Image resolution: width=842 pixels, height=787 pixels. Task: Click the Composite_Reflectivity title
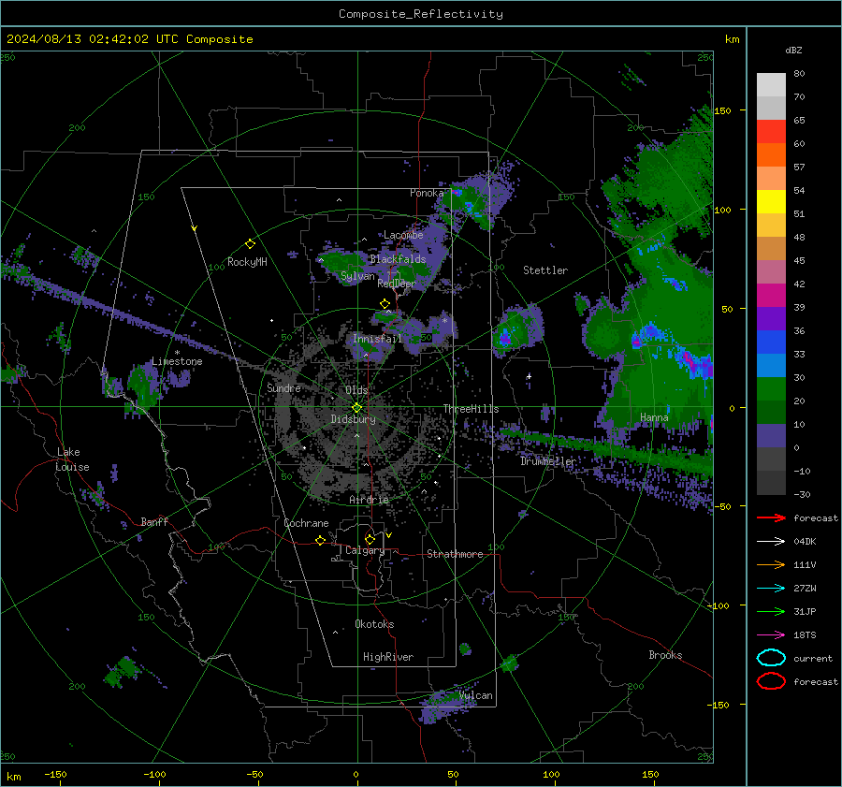(x=421, y=14)
